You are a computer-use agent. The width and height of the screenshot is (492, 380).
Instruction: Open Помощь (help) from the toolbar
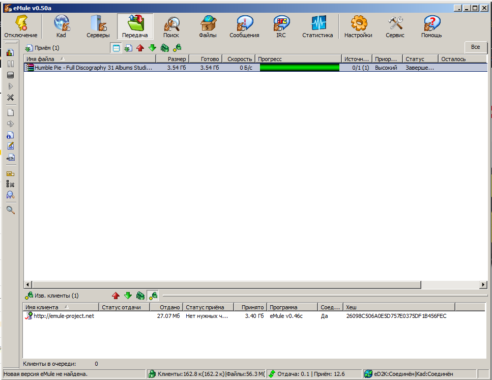pos(431,26)
